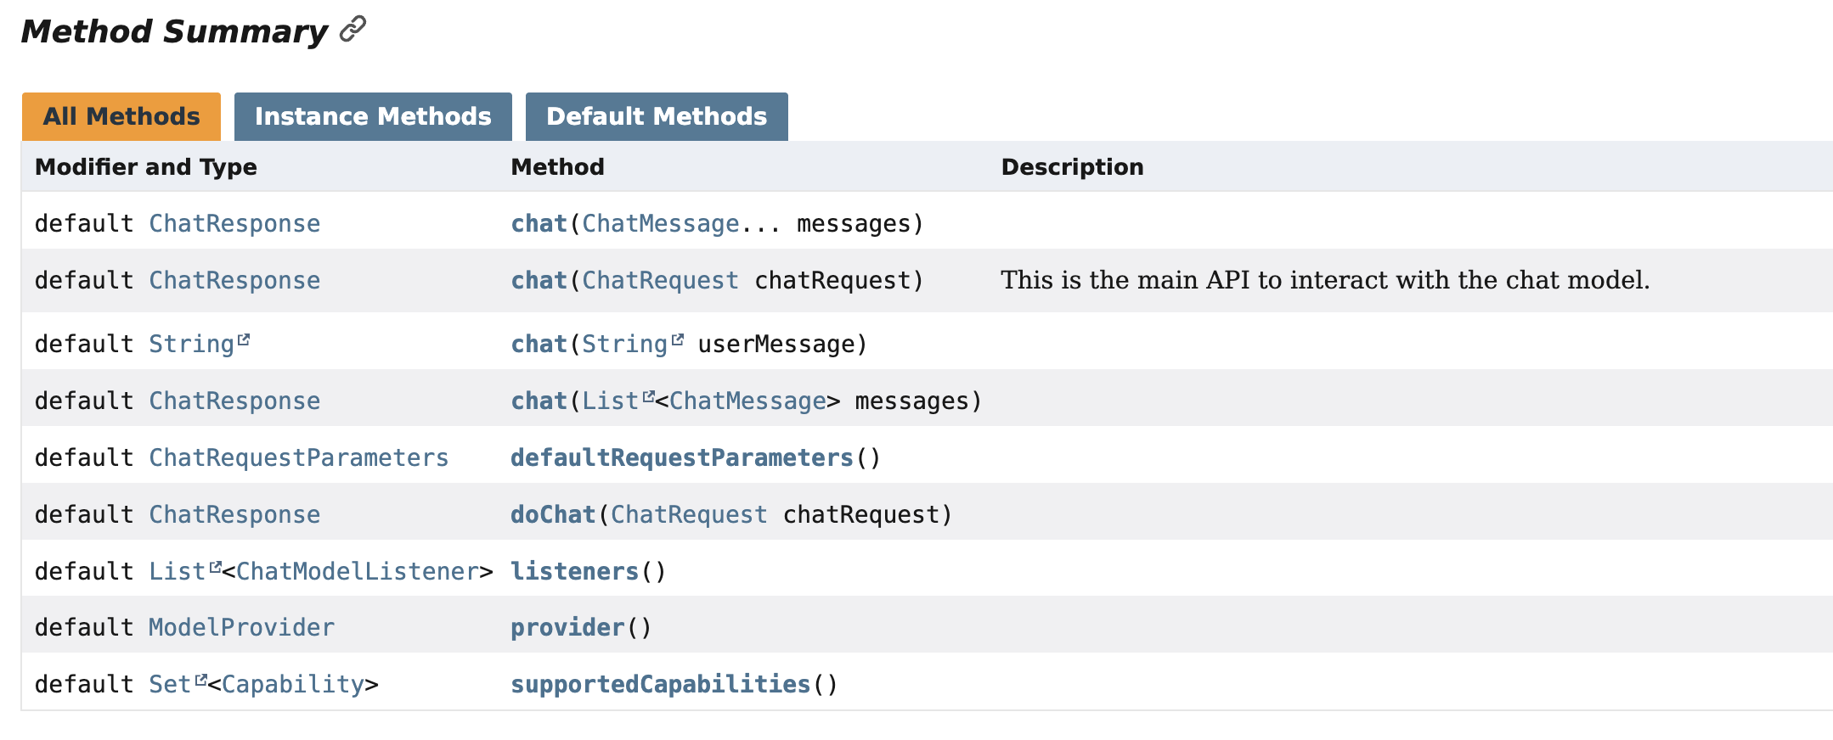Open the defaultRequestParameters method link
This screenshot has height=740, width=1833.
pyautogui.click(x=681, y=458)
